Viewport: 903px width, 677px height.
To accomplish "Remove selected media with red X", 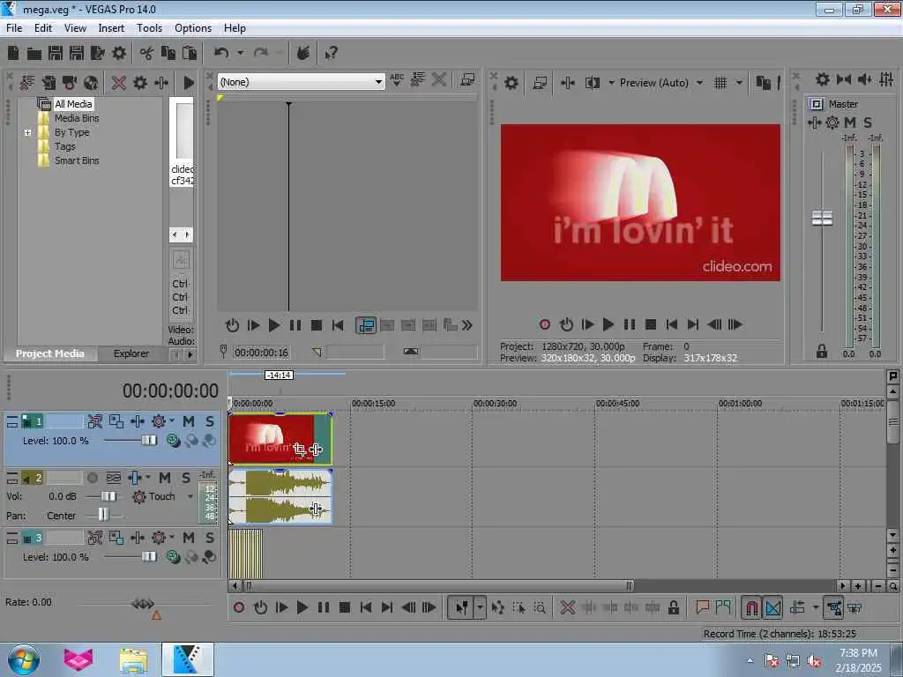I will [x=119, y=83].
